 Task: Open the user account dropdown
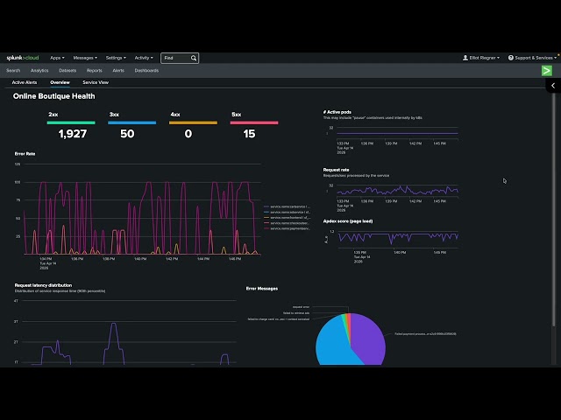pyautogui.click(x=481, y=58)
